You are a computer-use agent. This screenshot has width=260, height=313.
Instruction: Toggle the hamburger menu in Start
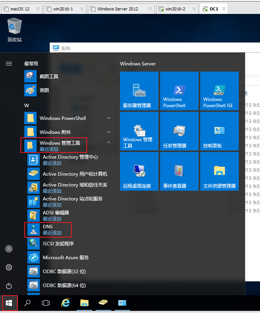click(9, 64)
